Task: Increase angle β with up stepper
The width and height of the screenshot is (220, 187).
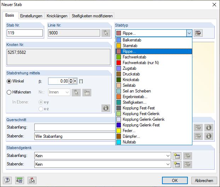Action: point(71,80)
